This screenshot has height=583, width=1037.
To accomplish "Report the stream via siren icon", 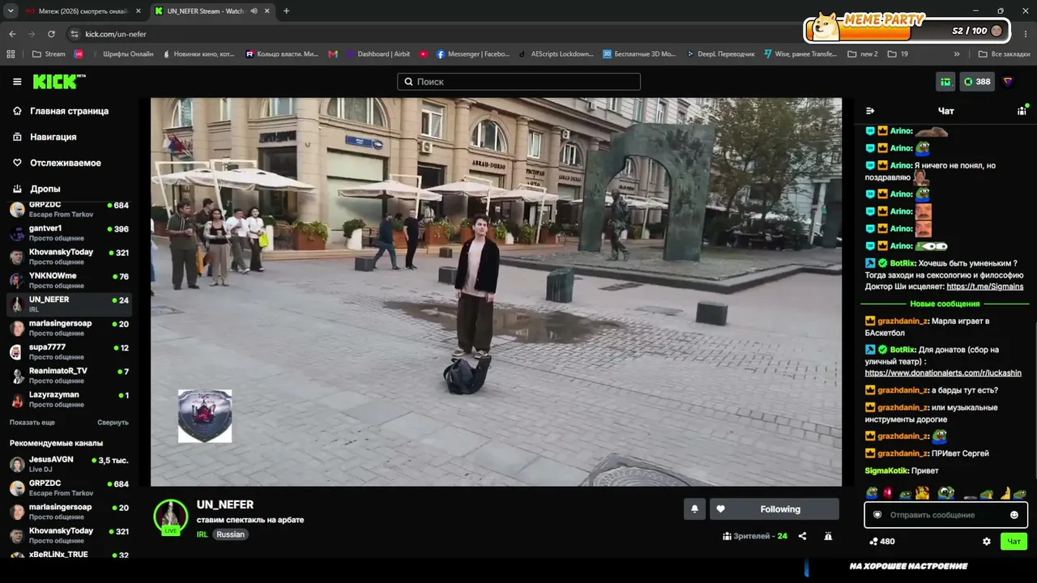I will [x=828, y=536].
